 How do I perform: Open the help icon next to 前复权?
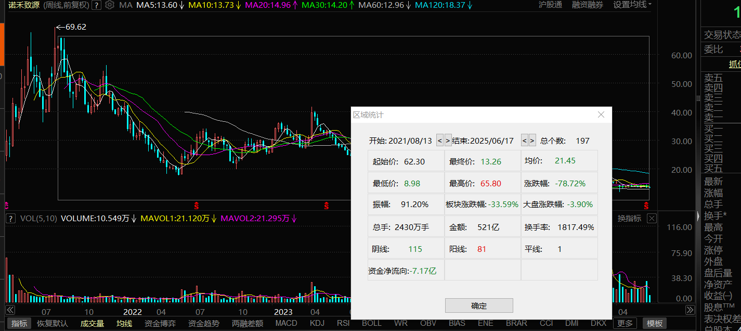[x=96, y=5]
